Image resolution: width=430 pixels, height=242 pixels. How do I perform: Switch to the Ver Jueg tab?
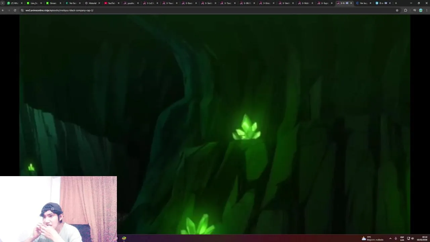(x=363, y=3)
